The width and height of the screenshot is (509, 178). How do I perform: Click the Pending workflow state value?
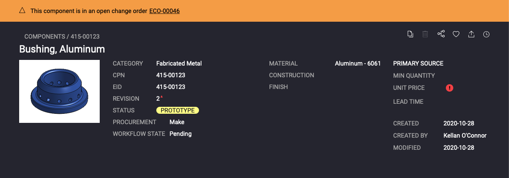(180, 134)
